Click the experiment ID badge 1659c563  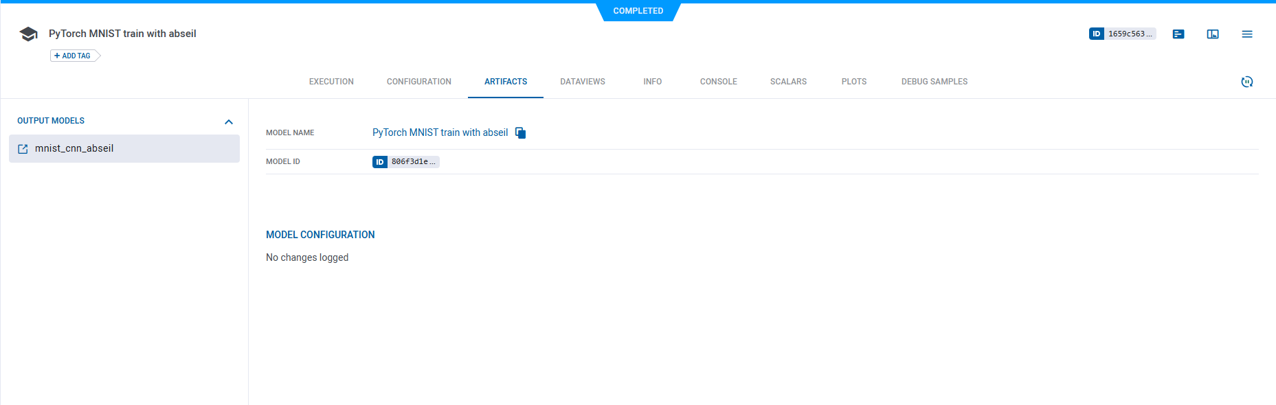pyautogui.click(x=1122, y=34)
